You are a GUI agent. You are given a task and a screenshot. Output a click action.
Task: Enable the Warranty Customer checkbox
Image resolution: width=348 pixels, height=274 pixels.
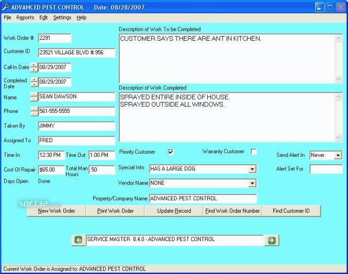pyautogui.click(x=254, y=152)
